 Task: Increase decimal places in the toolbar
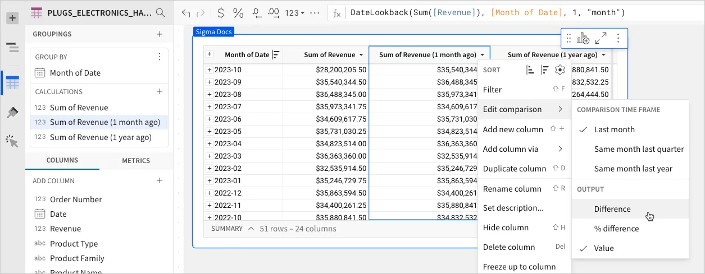pos(274,13)
